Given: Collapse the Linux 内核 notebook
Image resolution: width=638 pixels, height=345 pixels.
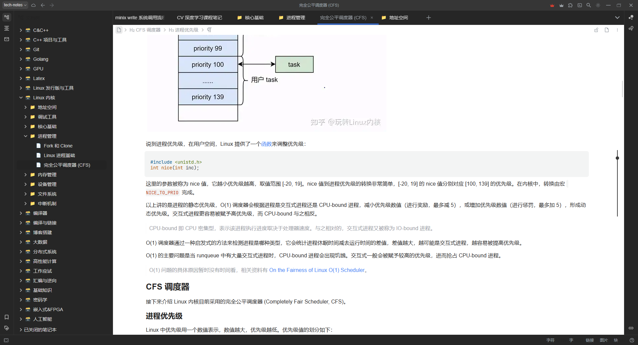Looking at the screenshot, I should 21,98.
